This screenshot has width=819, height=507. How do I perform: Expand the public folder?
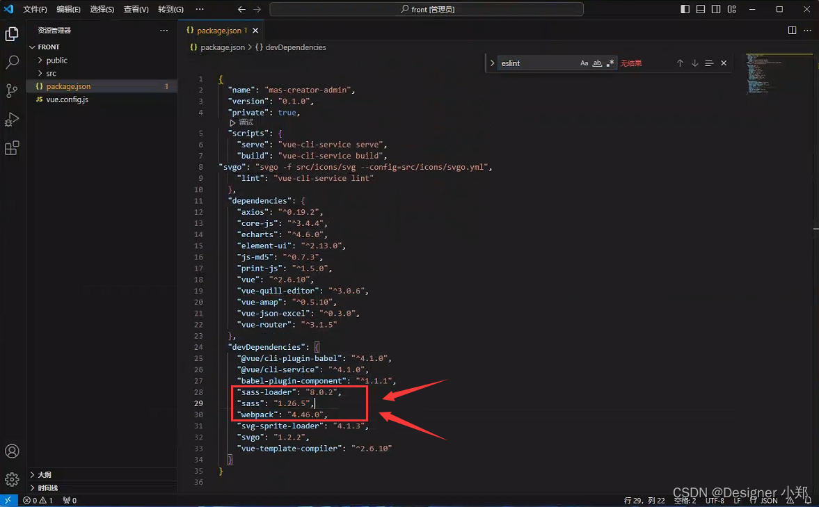pyautogui.click(x=102, y=60)
